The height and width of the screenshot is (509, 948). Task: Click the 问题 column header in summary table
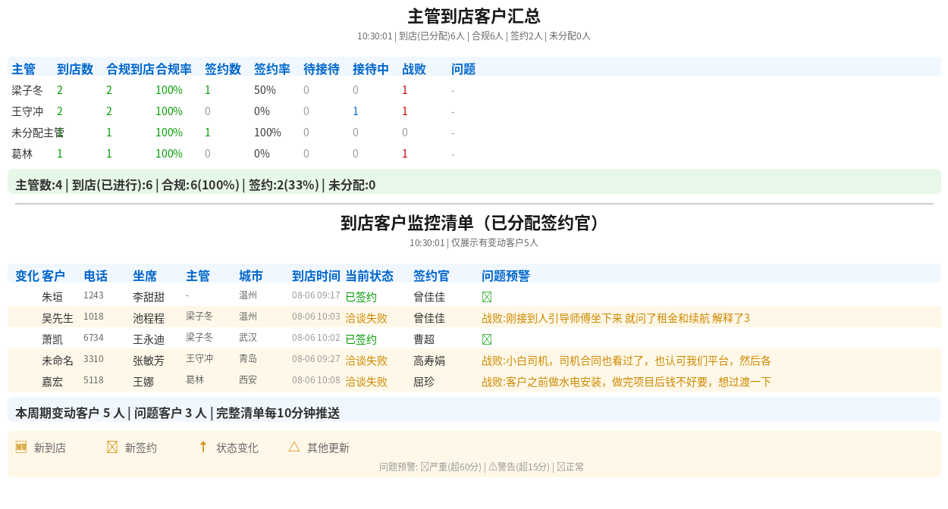463,69
